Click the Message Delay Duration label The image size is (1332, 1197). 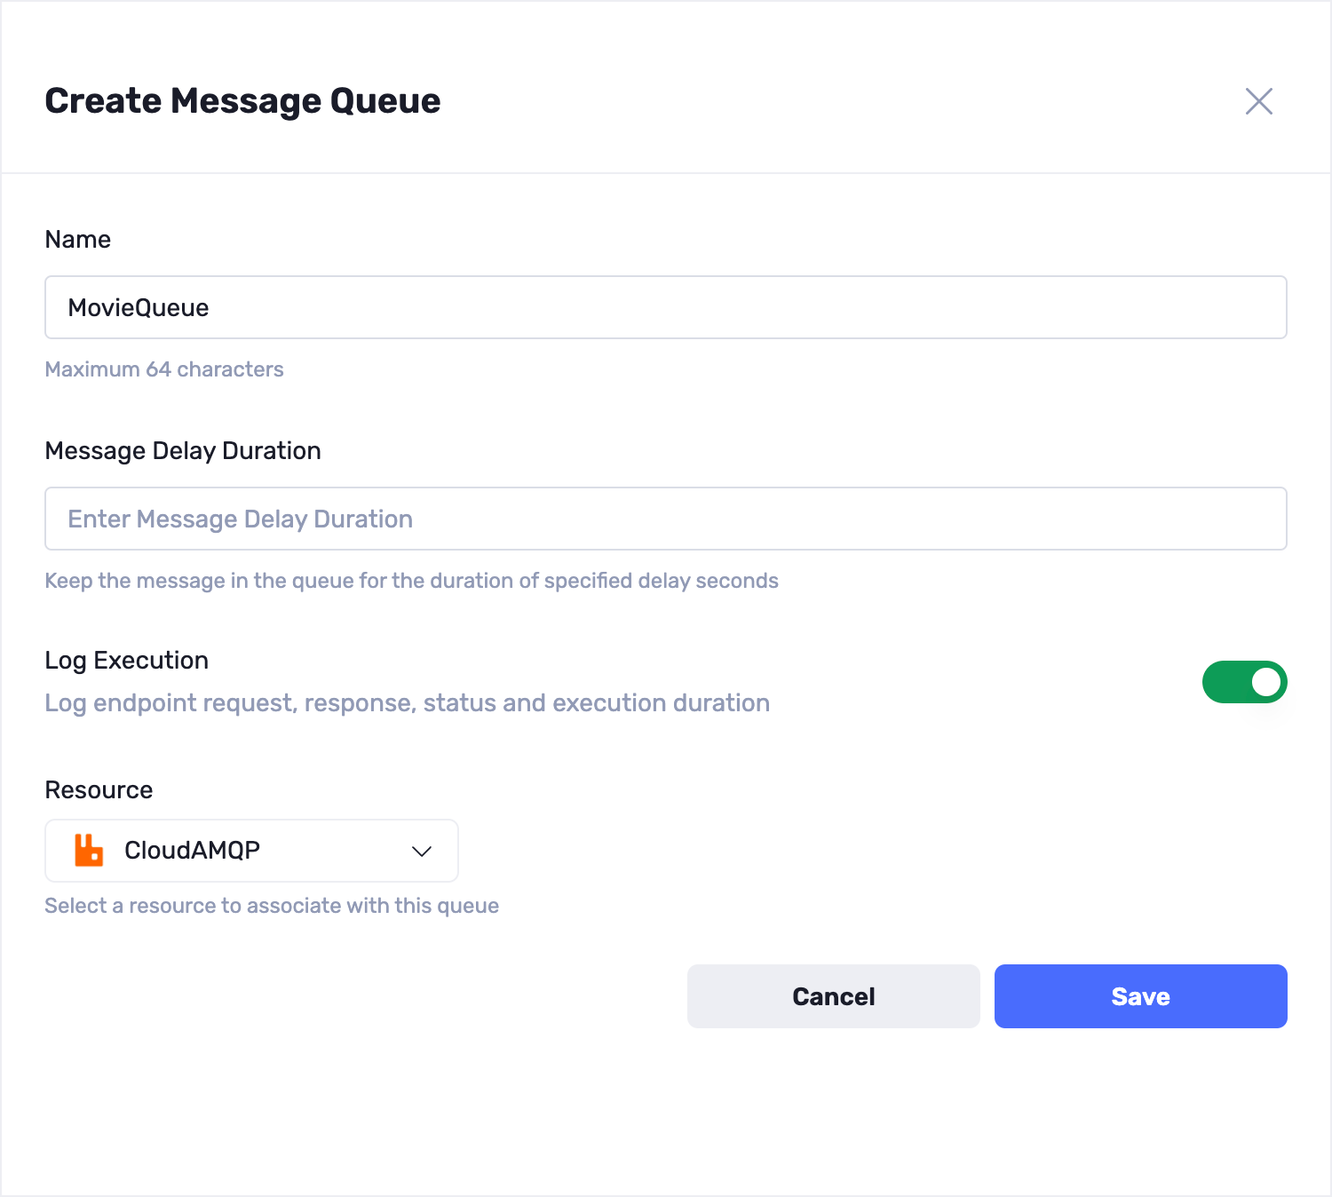point(183,451)
